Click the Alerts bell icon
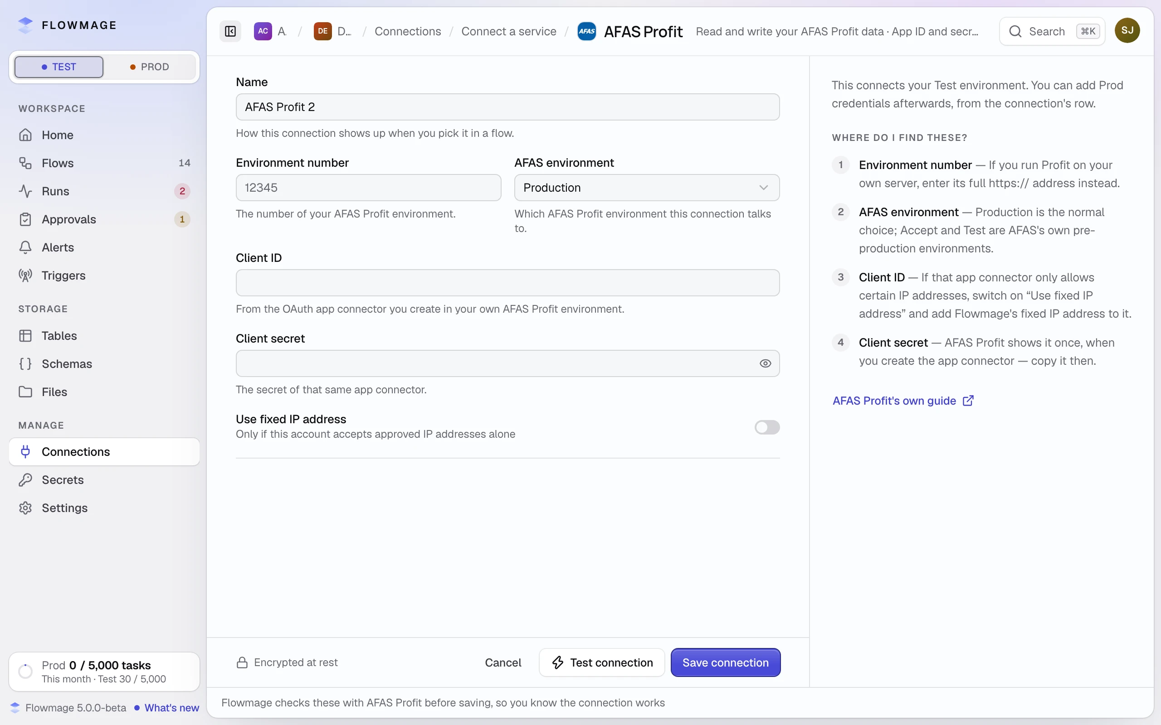Image resolution: width=1161 pixels, height=725 pixels. [25, 247]
